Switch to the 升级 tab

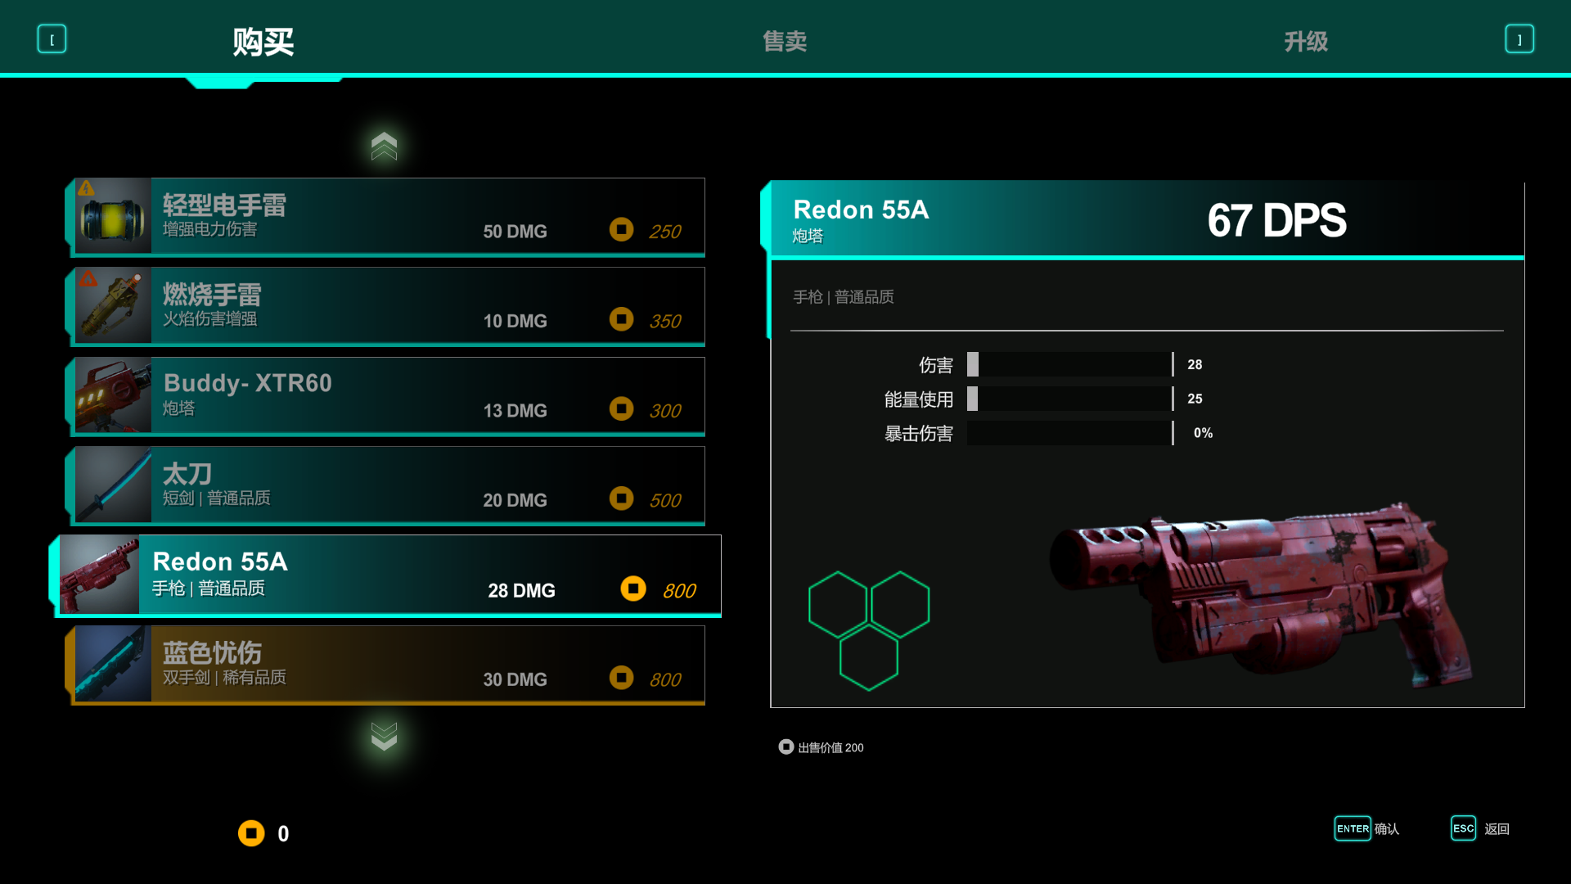[1306, 41]
